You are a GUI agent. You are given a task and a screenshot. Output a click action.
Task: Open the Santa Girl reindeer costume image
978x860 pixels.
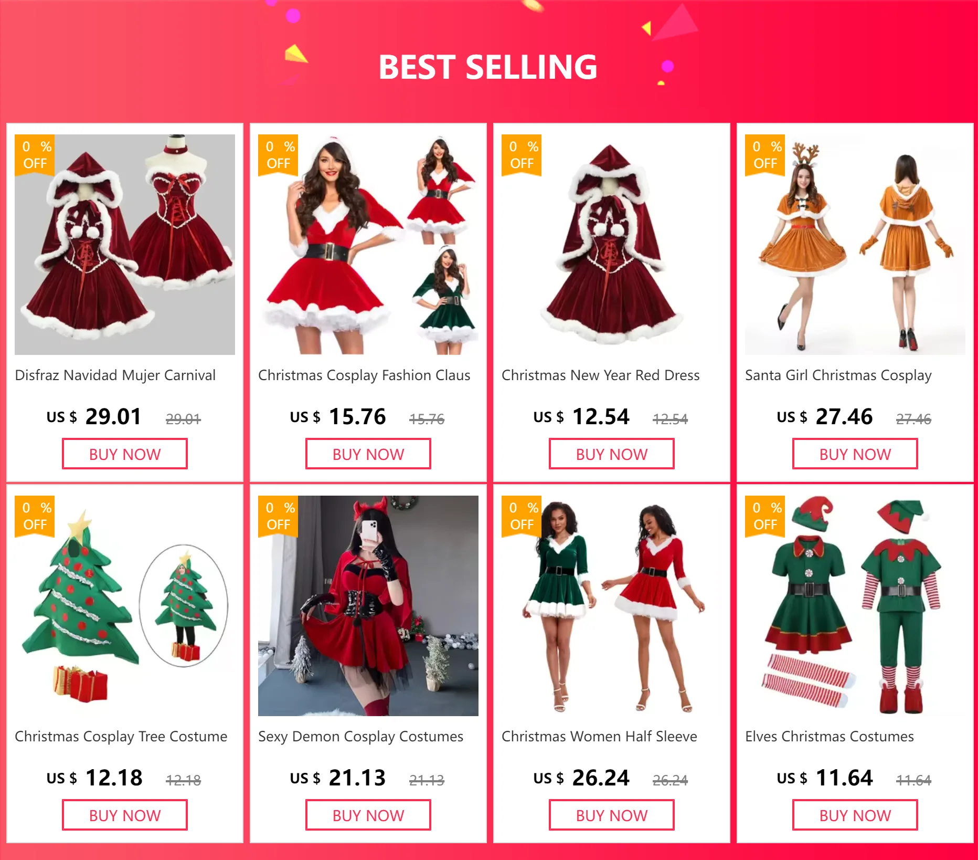[855, 245]
